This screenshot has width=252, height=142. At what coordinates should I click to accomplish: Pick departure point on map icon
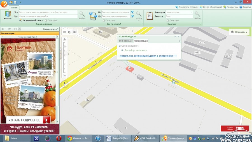[132, 12]
